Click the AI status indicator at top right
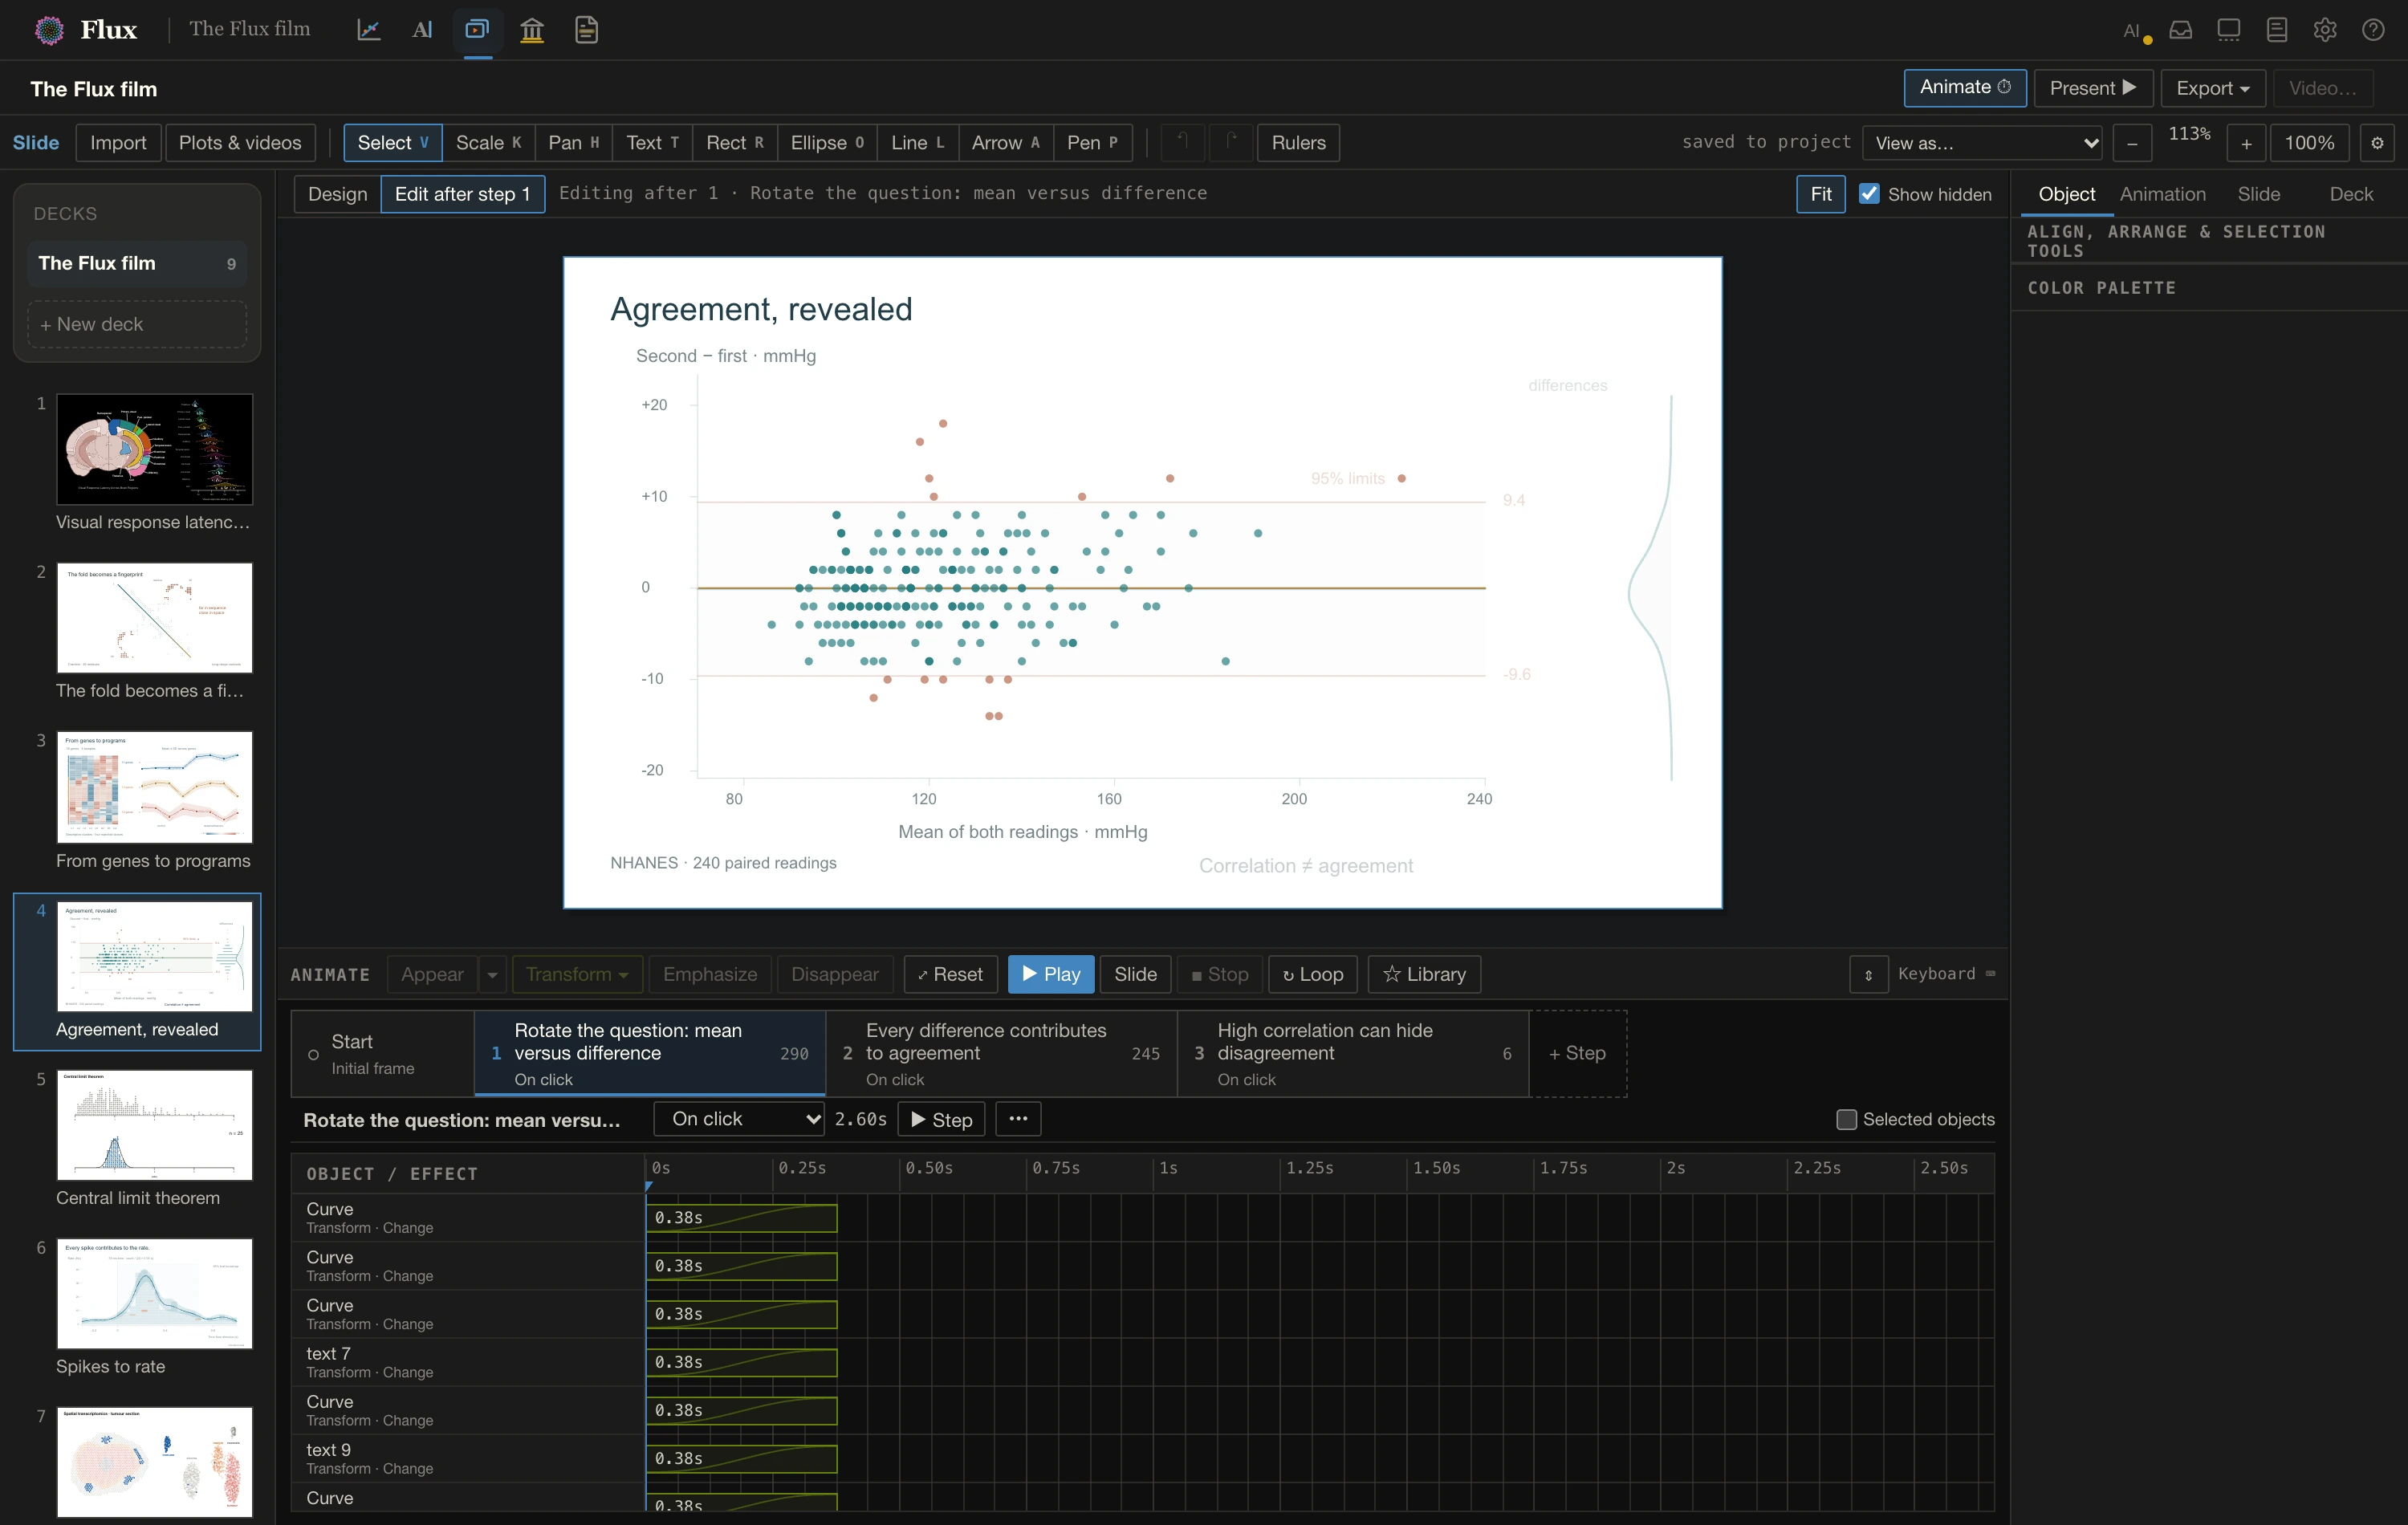The height and width of the screenshot is (1525, 2408). pos(2136,31)
